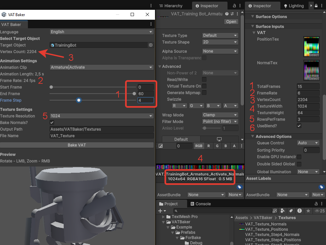Open right Inspector panel kebab menu

[322, 6]
